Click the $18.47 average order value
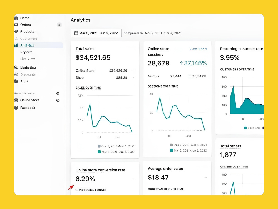 click(158, 177)
